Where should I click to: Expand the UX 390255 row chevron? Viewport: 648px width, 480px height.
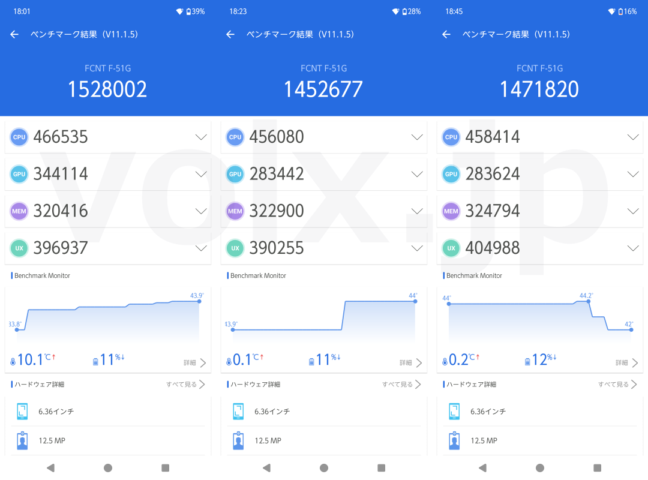pos(417,248)
